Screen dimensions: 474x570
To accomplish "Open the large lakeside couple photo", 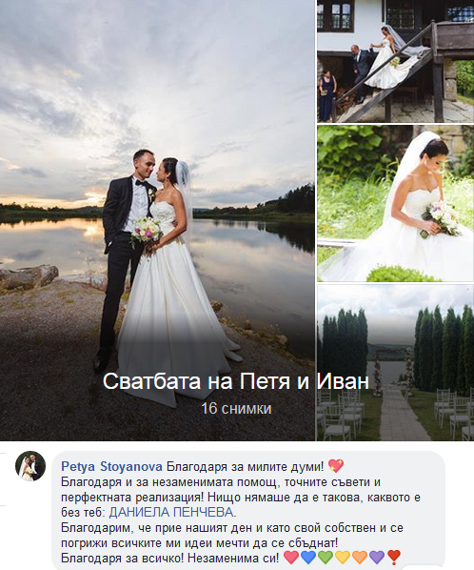I will coord(157,220).
